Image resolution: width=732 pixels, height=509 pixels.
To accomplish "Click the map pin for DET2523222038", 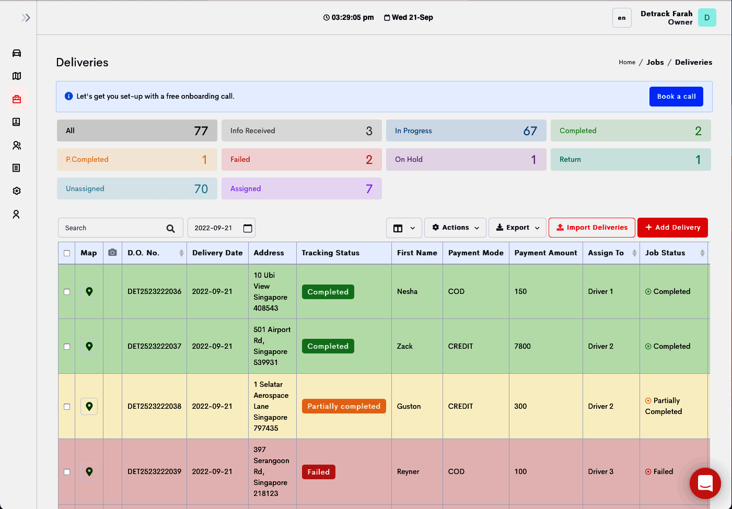I will (89, 406).
